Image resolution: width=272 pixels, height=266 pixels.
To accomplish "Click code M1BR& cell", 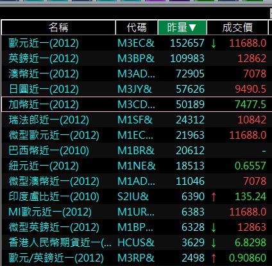I will click(136, 151).
